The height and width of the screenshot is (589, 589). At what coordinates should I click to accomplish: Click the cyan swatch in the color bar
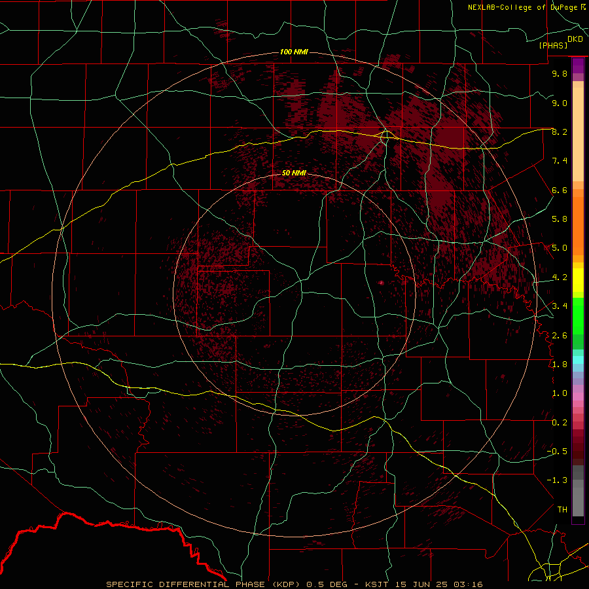(578, 360)
